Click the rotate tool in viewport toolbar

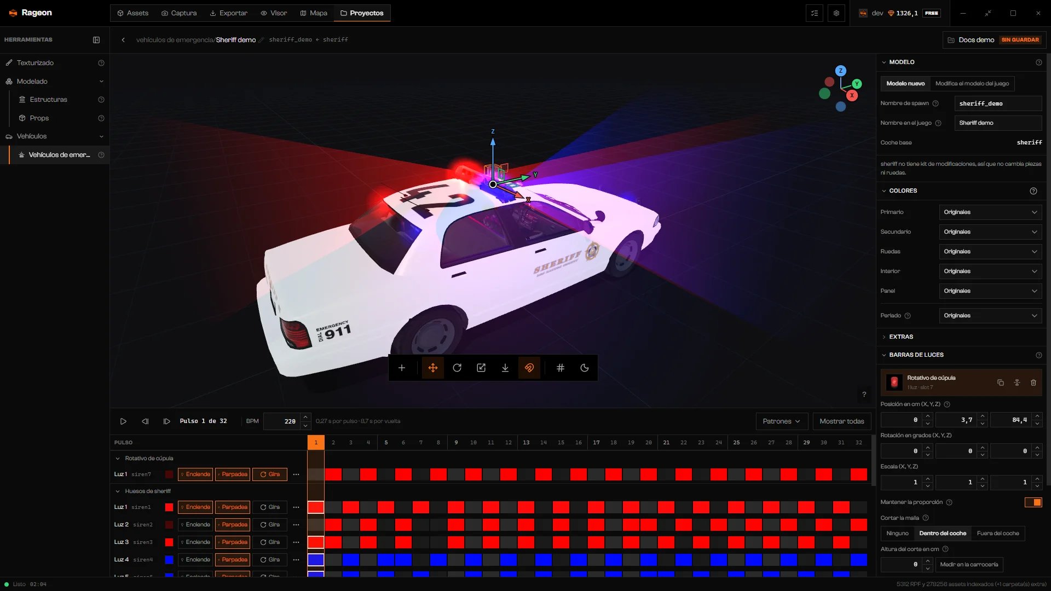tap(457, 368)
